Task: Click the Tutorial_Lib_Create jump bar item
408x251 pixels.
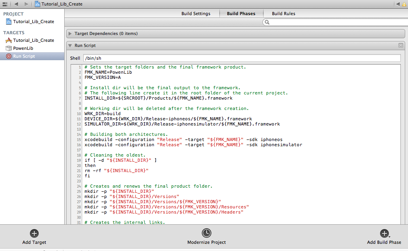Action: 59,4
